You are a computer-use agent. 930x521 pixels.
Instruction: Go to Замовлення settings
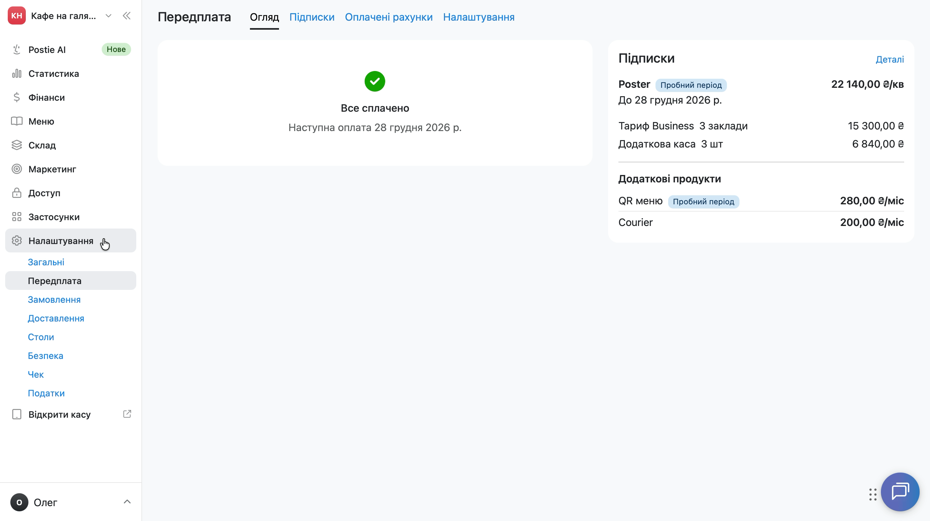[x=54, y=300]
